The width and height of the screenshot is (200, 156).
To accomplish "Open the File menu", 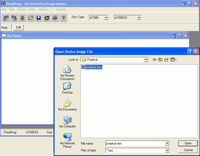I will tap(4, 9).
